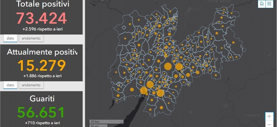Click the 'Totale positivi' heading

coord(43,4)
